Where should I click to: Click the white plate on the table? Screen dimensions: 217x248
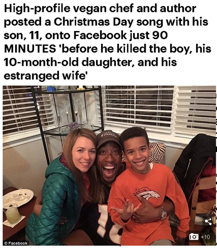(18, 198)
